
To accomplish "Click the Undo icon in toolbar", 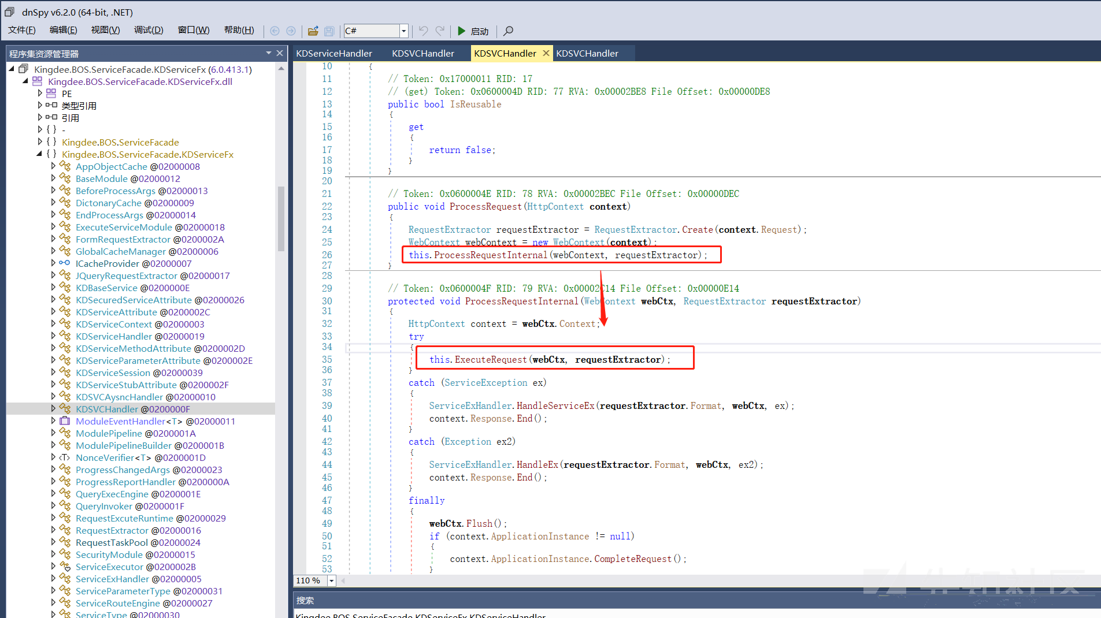I will click(x=424, y=31).
